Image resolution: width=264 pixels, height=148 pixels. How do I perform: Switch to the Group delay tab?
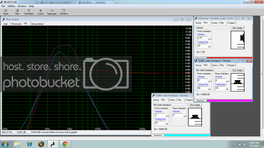coord(37,24)
